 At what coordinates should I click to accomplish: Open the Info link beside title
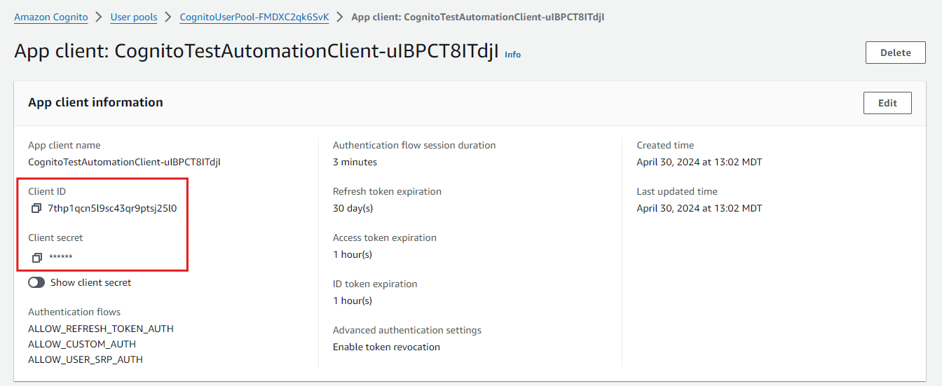(513, 54)
